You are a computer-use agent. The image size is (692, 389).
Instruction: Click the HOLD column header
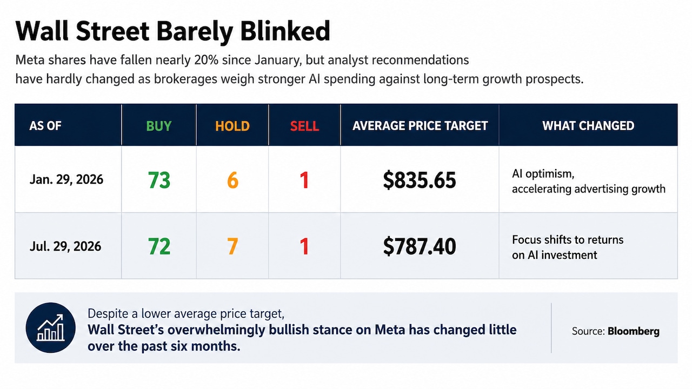pos(232,126)
